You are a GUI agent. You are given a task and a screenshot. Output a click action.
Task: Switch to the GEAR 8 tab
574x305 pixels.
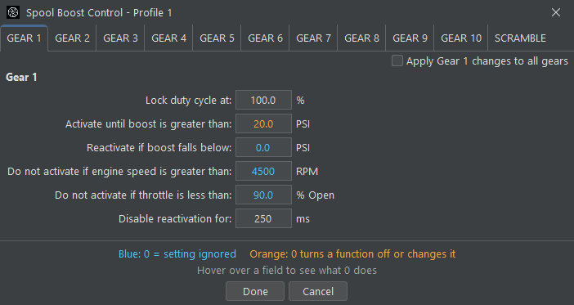click(x=361, y=38)
